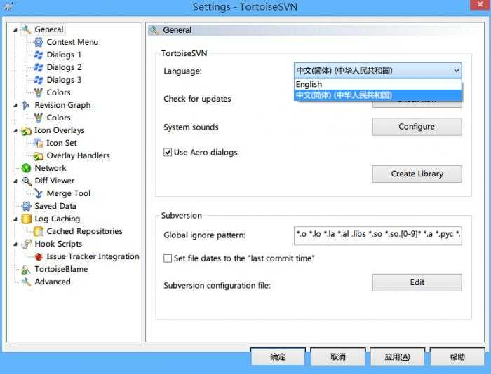Click the Overlay Handlers icon
The height and width of the screenshot is (374, 491).
(x=38, y=155)
